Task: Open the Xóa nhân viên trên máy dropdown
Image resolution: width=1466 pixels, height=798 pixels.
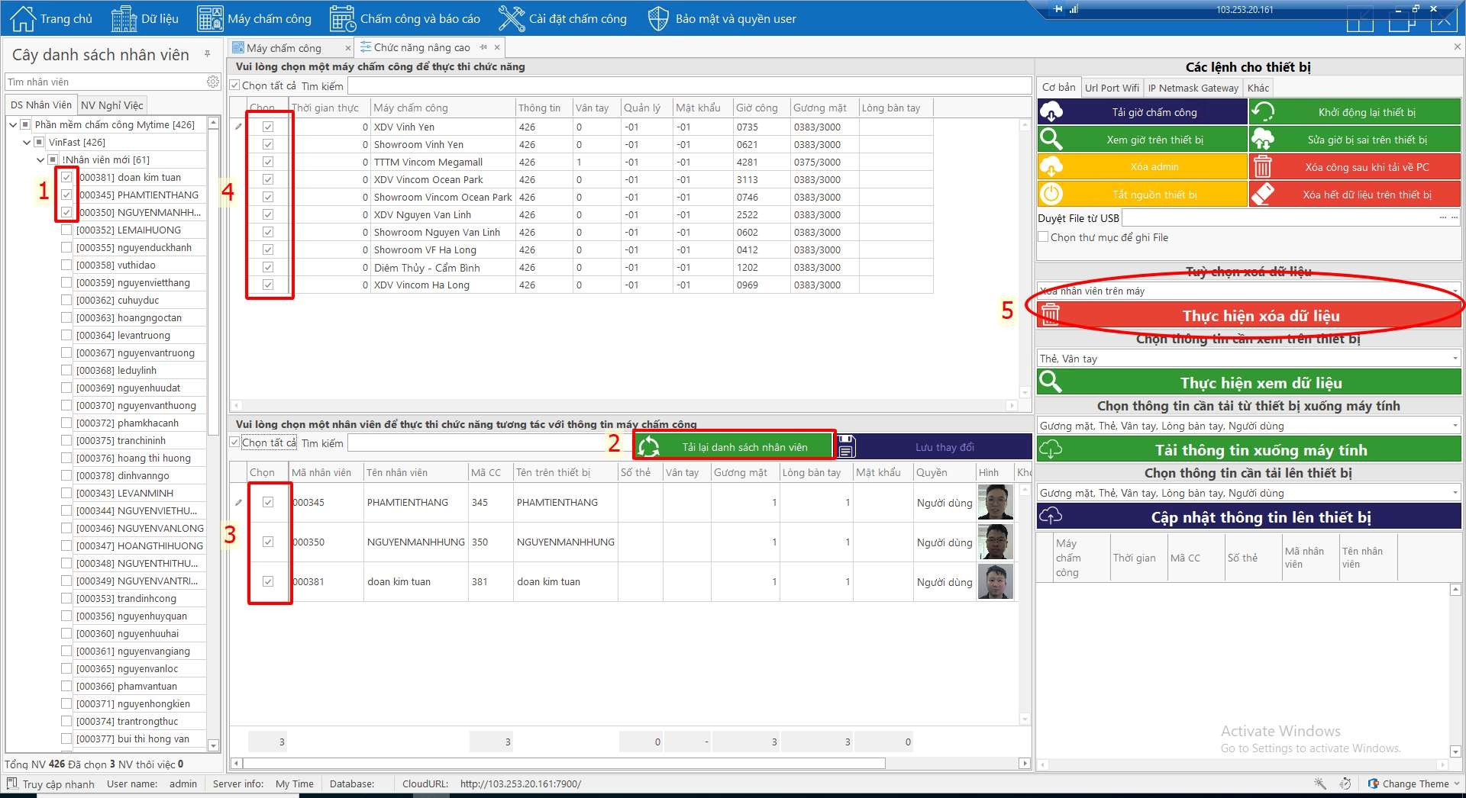Action: (1455, 291)
